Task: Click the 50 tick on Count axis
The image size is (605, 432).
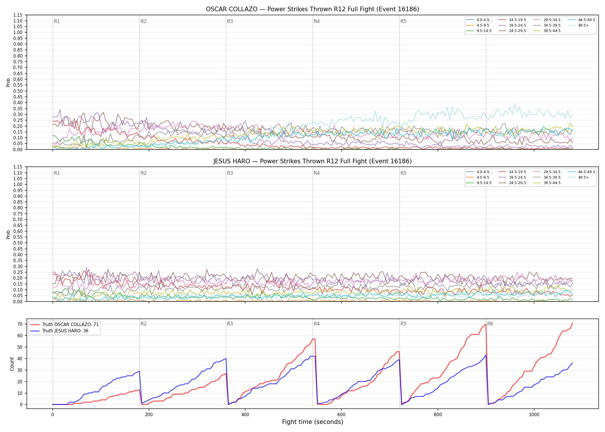Action: (20, 347)
